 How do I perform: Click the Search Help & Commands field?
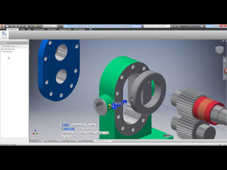(157, 26)
